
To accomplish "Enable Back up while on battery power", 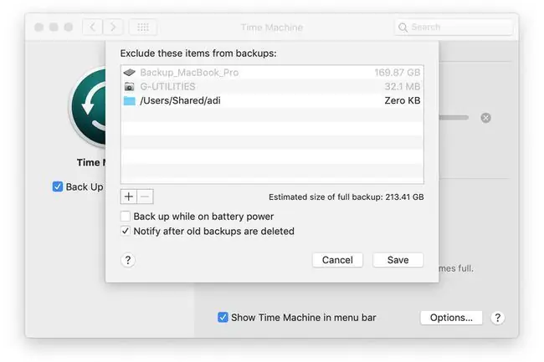I will point(126,217).
